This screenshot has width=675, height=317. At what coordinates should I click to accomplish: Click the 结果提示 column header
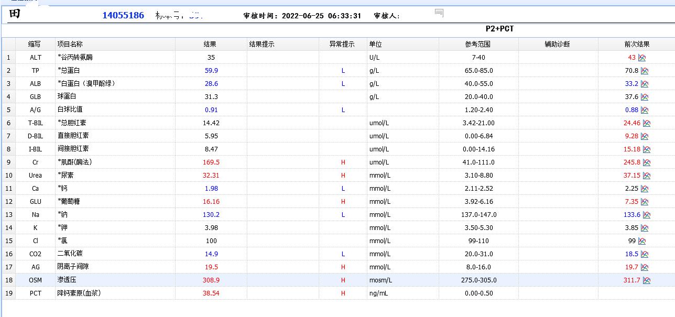(283, 45)
